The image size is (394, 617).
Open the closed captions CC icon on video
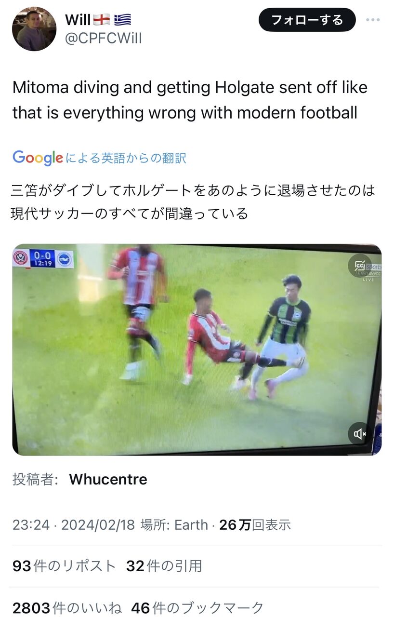click(x=359, y=265)
